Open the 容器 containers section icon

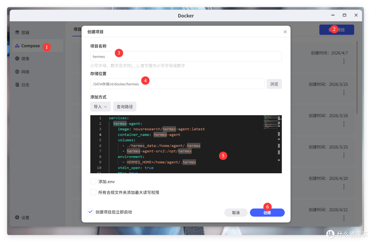coord(17,32)
